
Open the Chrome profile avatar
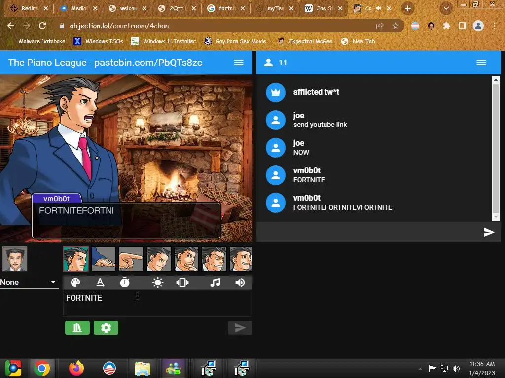coord(478,26)
